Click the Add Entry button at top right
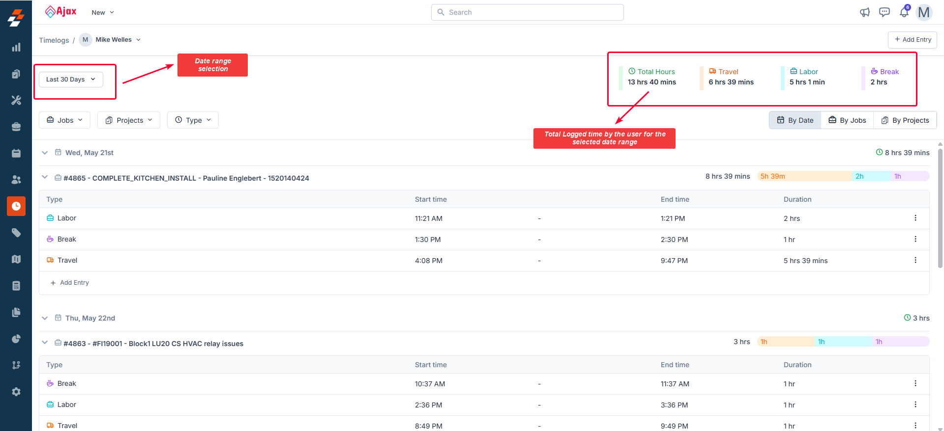 tap(913, 40)
